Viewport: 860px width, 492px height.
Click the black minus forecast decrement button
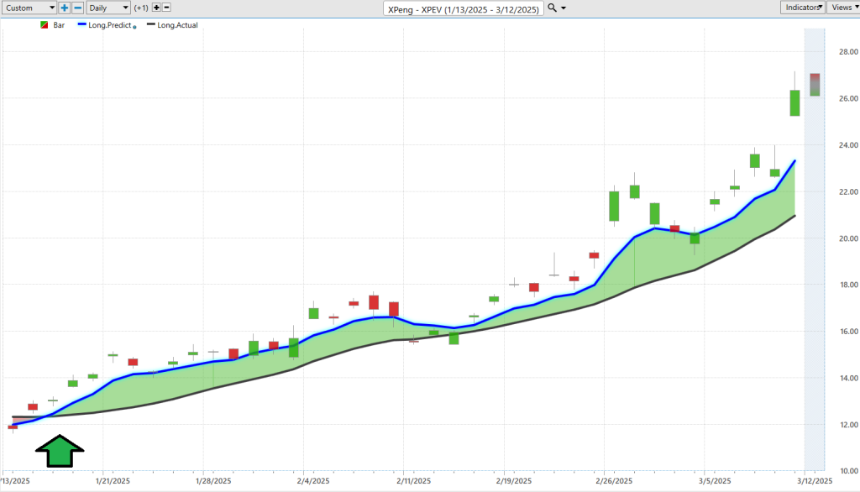point(166,8)
